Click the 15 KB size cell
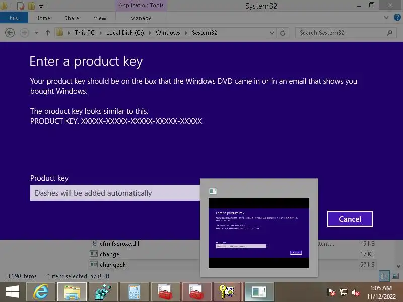The image size is (403, 302). click(x=367, y=244)
